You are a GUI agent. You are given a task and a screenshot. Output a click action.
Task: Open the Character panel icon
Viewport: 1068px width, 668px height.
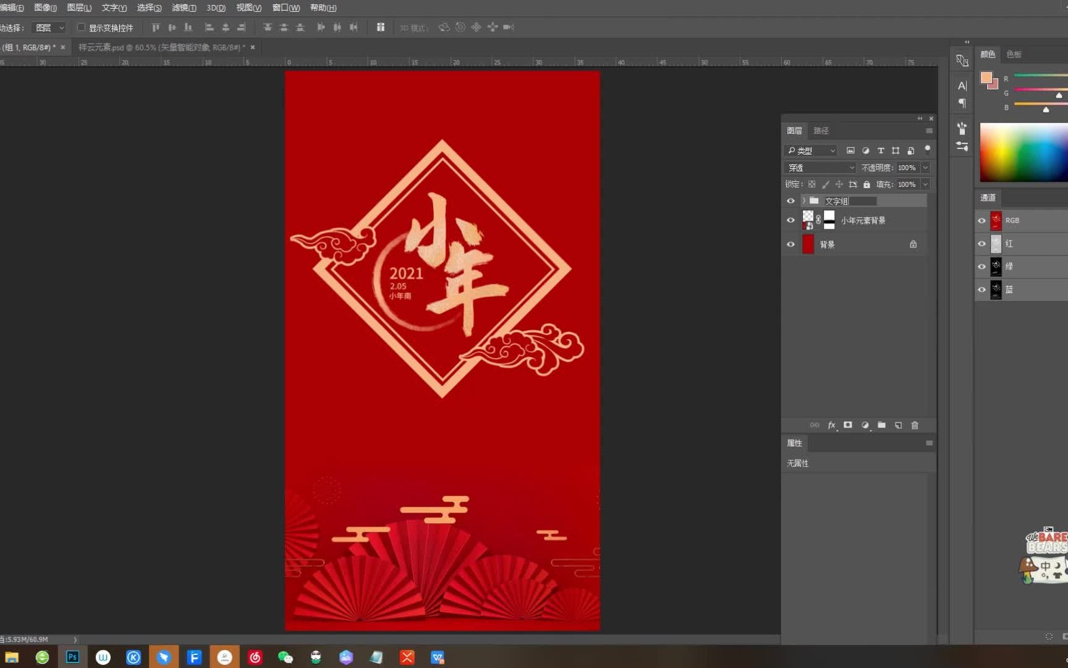coord(962,85)
